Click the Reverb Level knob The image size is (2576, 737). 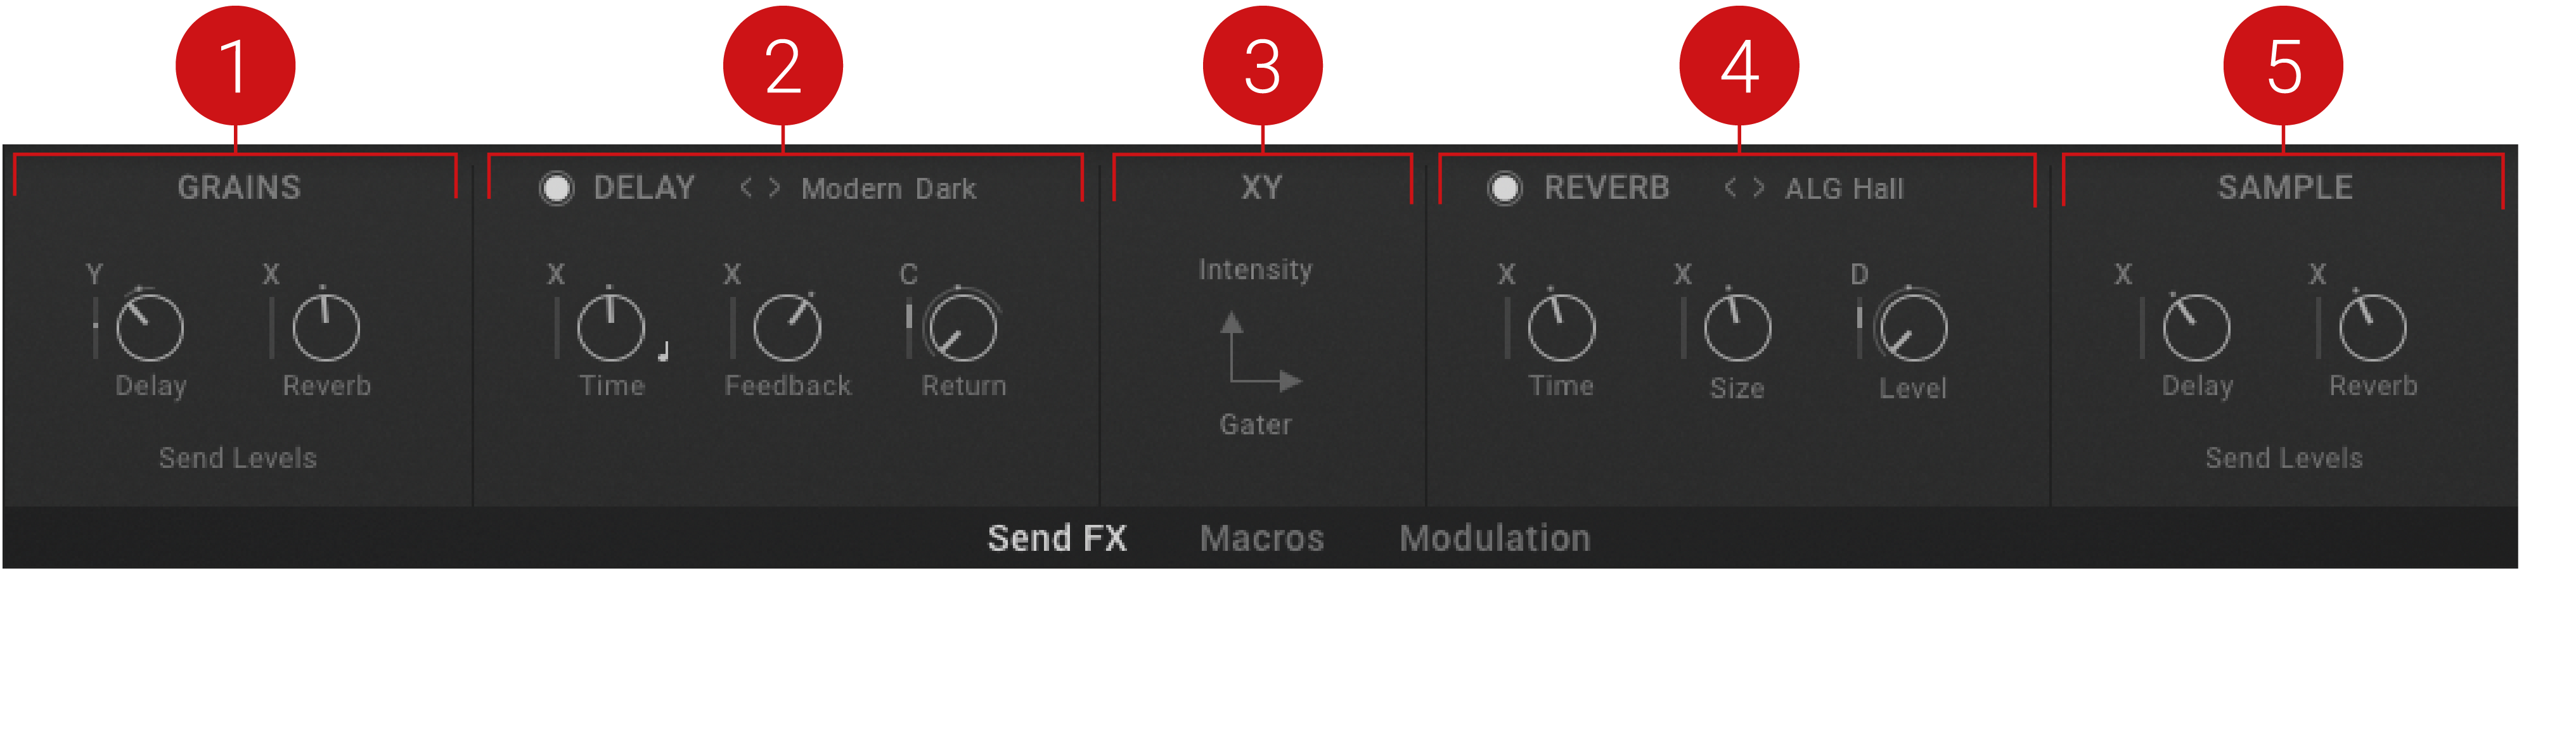1913,327
